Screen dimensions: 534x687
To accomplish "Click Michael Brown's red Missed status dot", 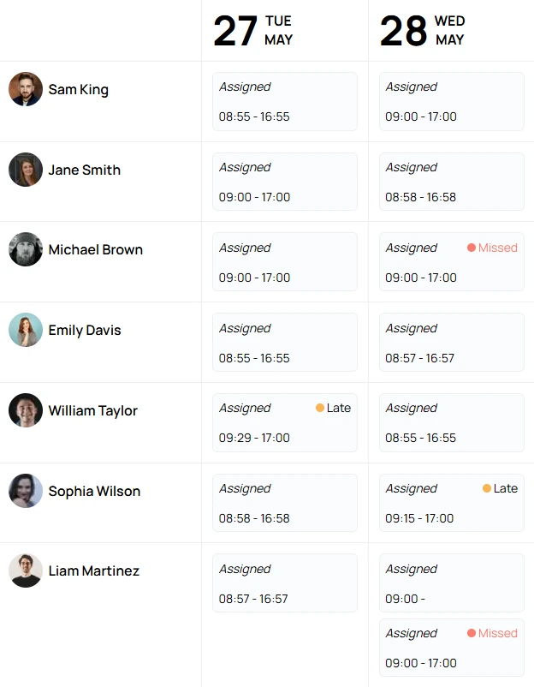I will pos(472,248).
